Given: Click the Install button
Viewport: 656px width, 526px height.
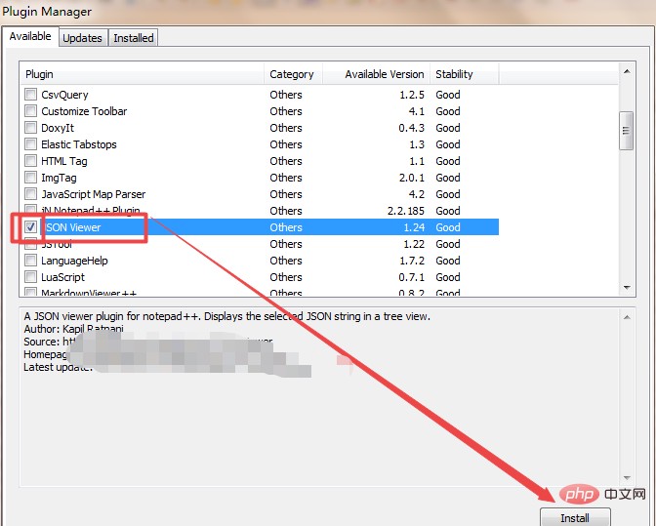Looking at the screenshot, I should click(575, 517).
